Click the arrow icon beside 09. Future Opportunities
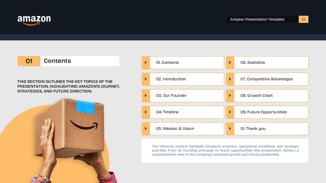This screenshot has height=183, width=326. (x=230, y=112)
